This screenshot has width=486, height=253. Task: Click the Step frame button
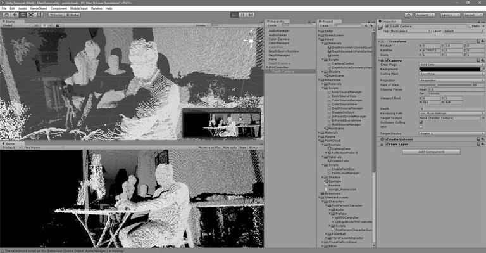251,15
